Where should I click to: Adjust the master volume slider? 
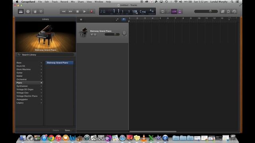(206, 12)
